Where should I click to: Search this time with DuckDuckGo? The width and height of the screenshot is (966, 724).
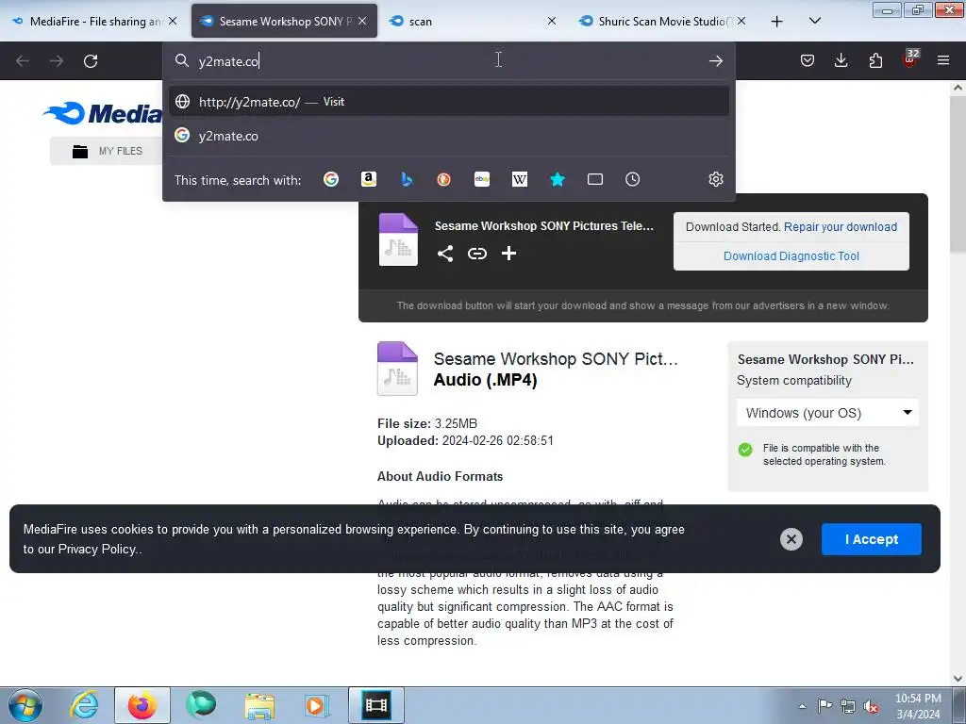pos(443,179)
